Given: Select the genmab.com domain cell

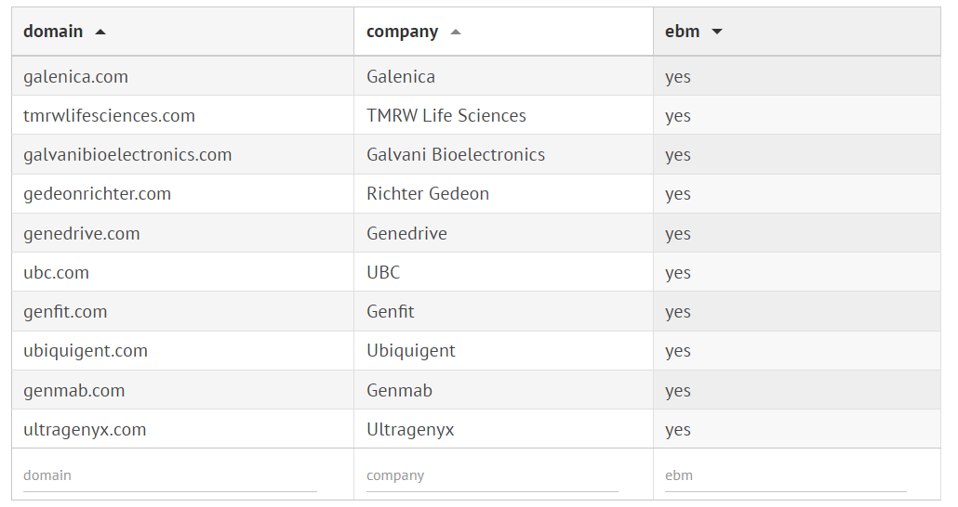Looking at the screenshot, I should (74, 391).
